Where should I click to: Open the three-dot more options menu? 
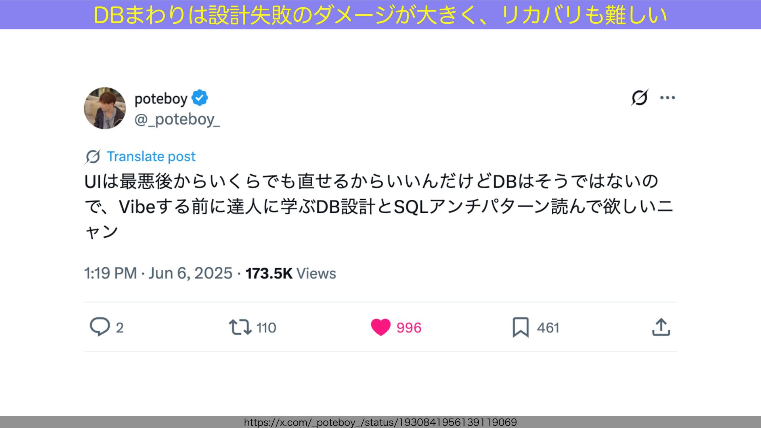click(667, 97)
